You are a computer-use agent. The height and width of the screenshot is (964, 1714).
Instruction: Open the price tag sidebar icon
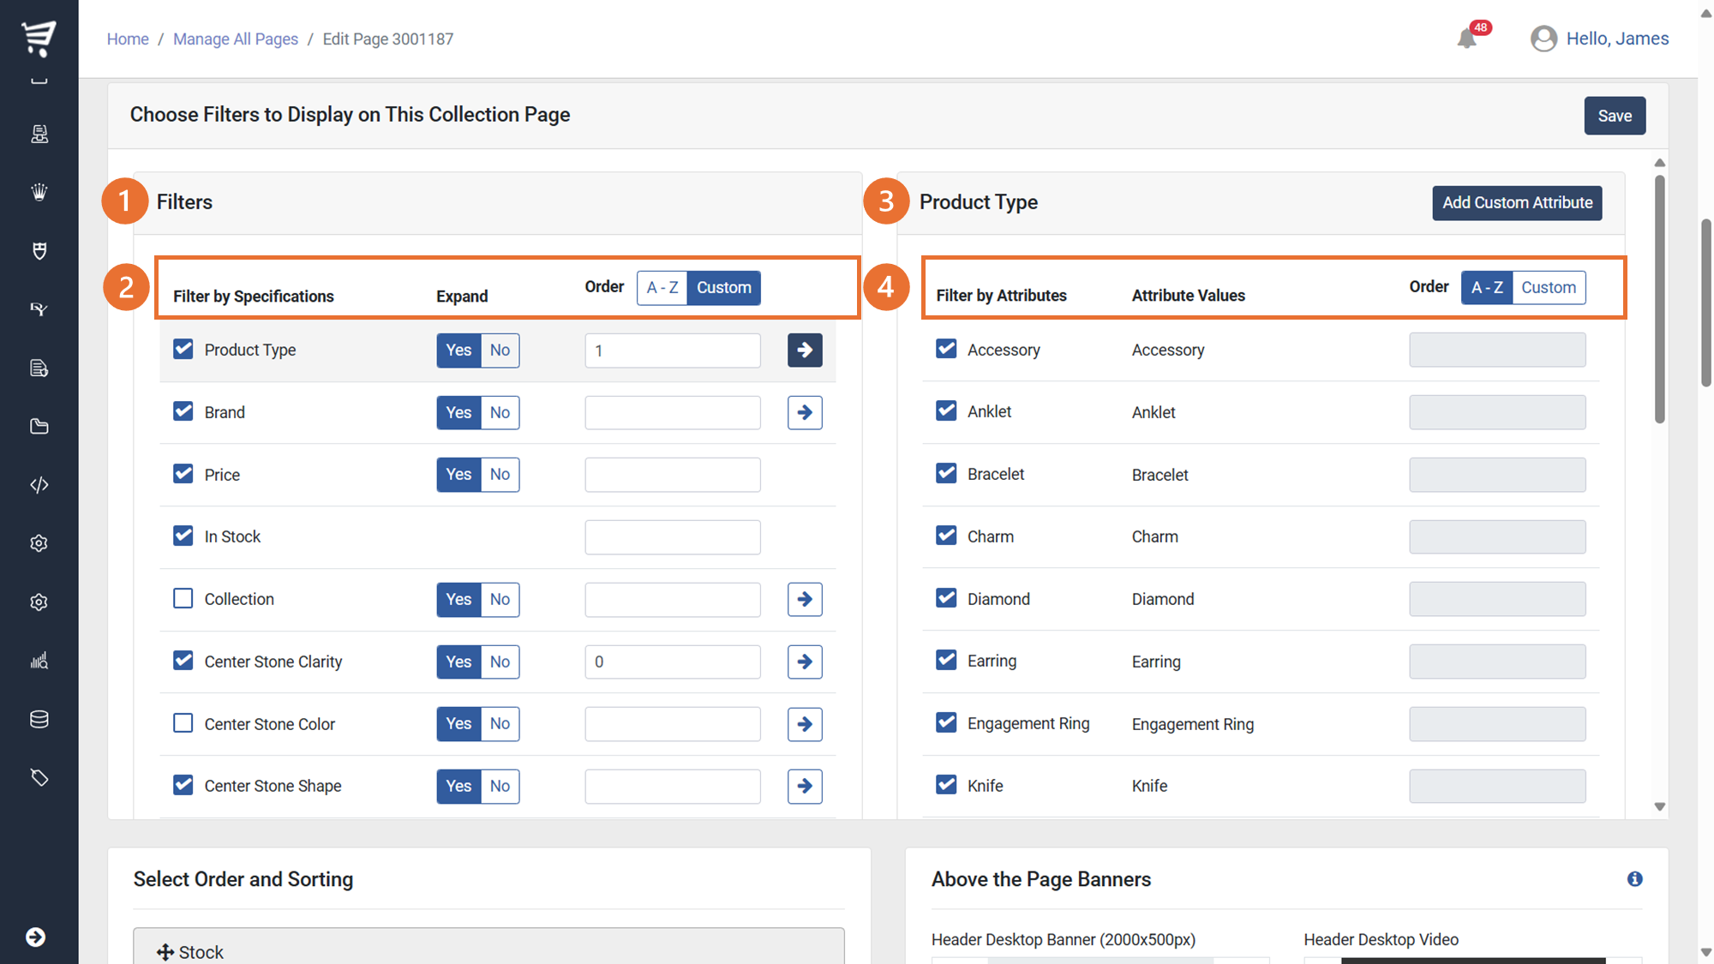[x=39, y=777]
